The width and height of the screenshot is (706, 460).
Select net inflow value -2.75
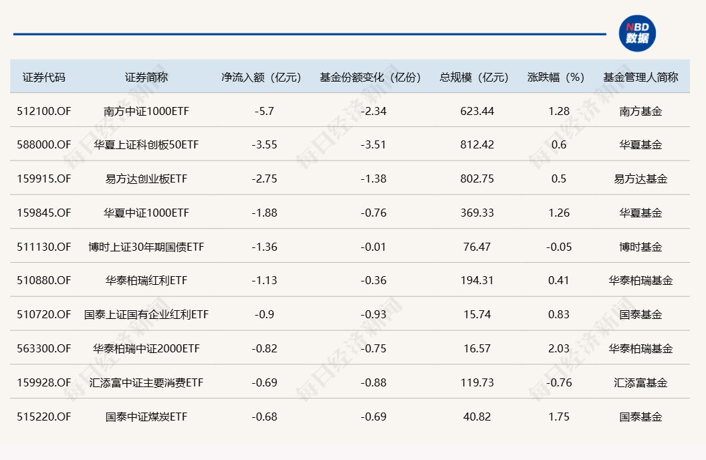click(264, 179)
